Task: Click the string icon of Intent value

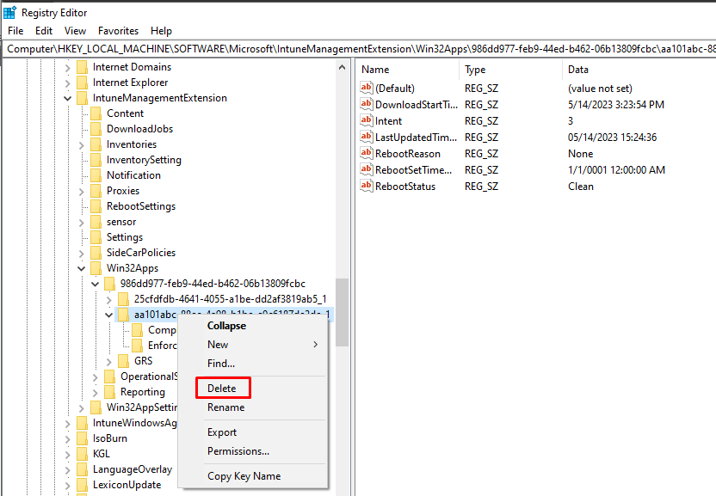Action: point(367,120)
